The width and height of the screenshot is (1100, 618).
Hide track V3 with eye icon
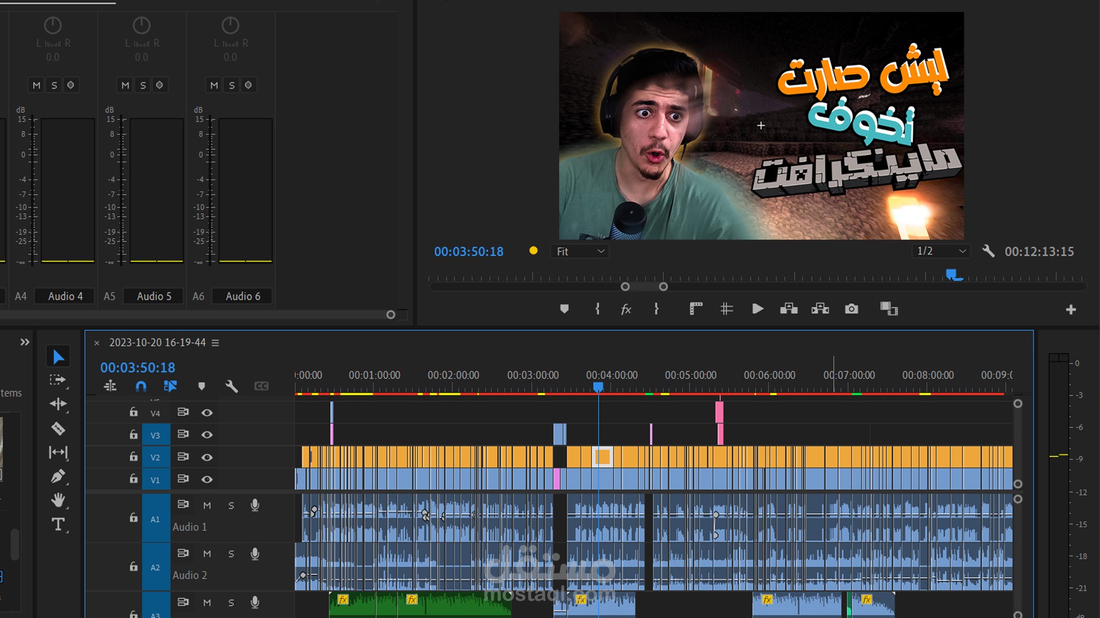click(207, 435)
